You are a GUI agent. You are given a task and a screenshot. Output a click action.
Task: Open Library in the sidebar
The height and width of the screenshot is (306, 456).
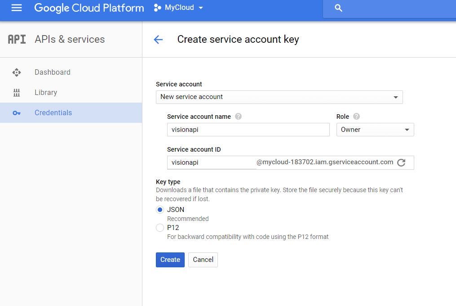[x=46, y=93]
